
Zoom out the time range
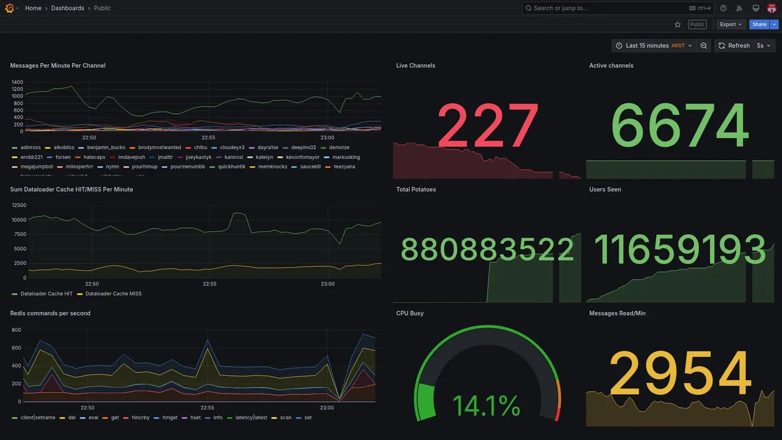click(704, 46)
